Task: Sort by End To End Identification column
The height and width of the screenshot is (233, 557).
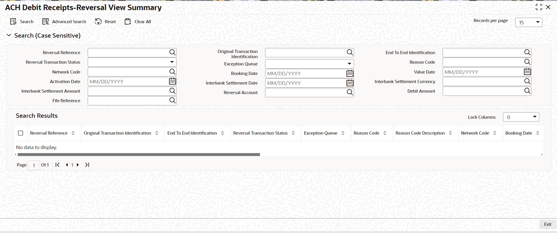Action: tap(222, 133)
